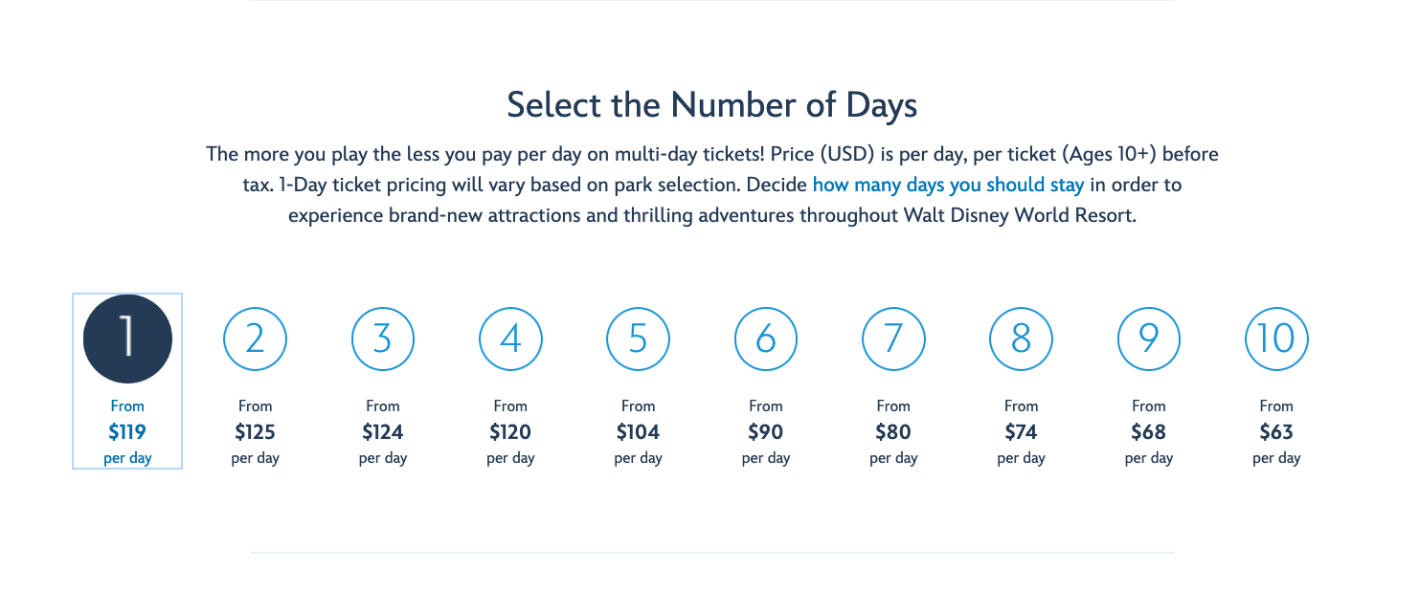Click the $120 per day price label

510,432
